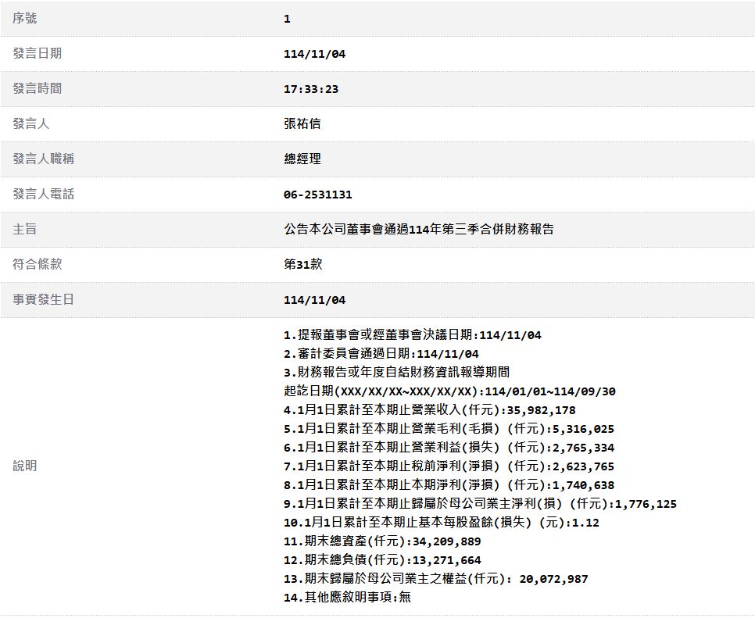Click the 基本每股盈餘 1.12 line
755x618 pixels.
[x=441, y=523]
